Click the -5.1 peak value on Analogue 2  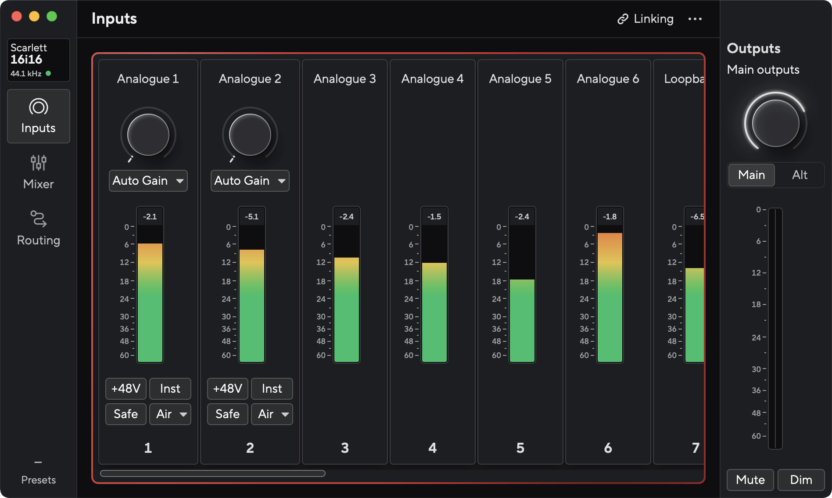(x=252, y=217)
